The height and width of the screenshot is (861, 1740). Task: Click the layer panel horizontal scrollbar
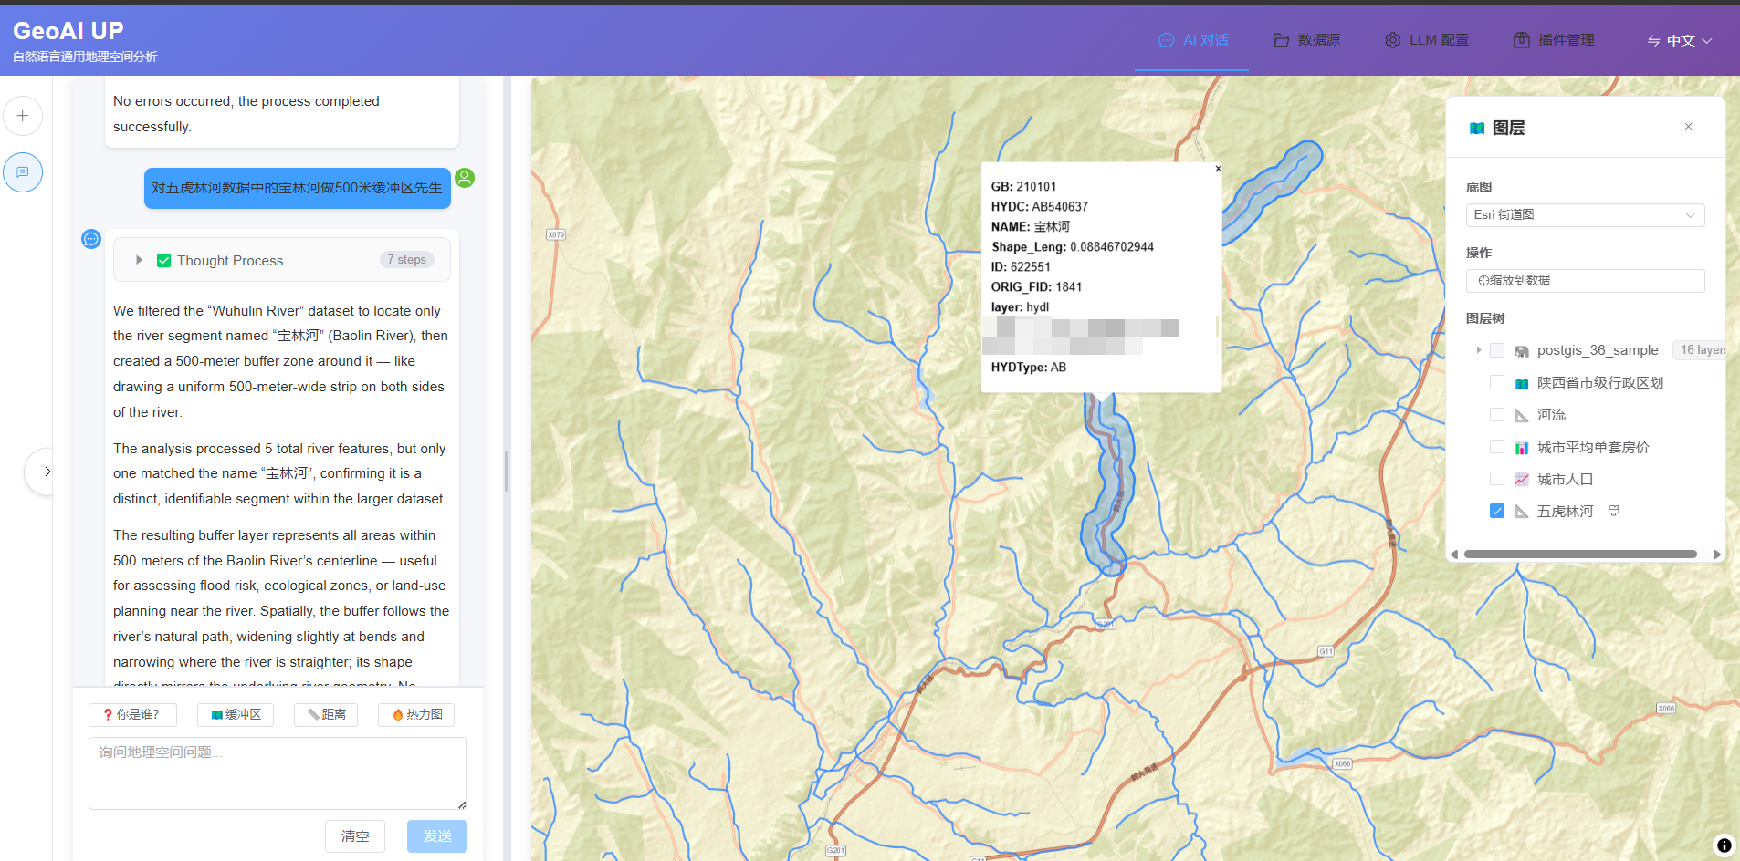click(1580, 555)
